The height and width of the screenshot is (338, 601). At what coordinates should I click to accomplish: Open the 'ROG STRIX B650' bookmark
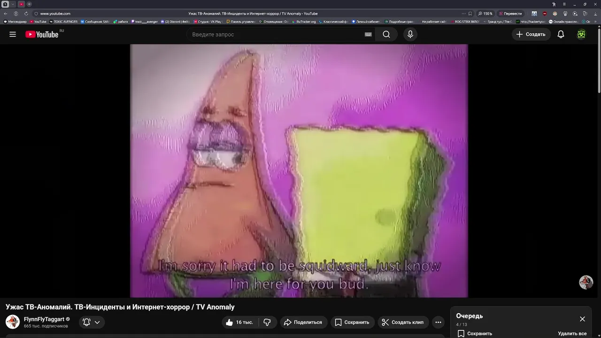pos(465,22)
